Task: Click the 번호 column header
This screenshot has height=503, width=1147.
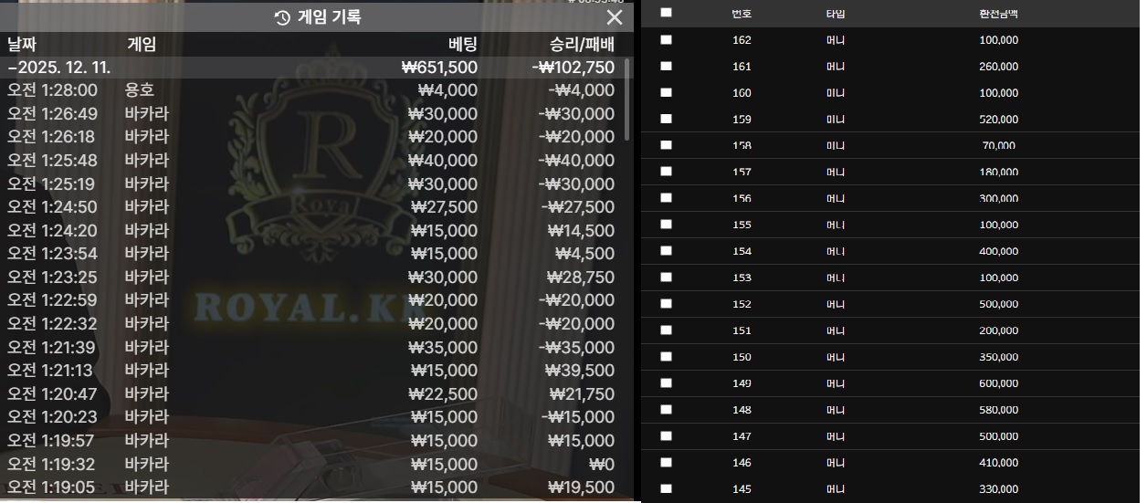Action: click(742, 14)
